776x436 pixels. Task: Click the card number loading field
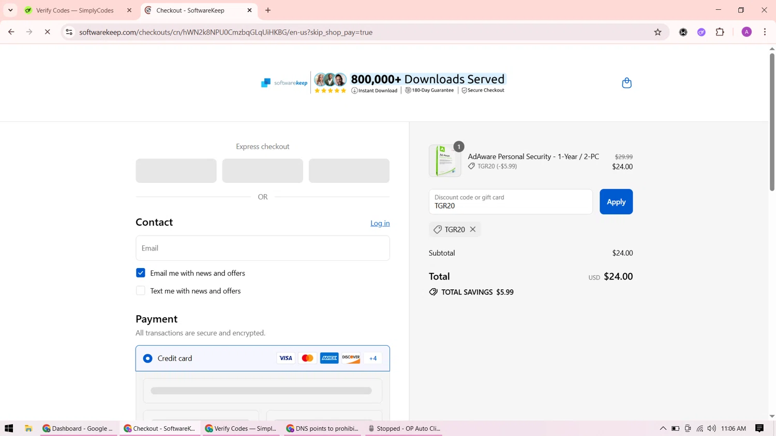click(263, 391)
